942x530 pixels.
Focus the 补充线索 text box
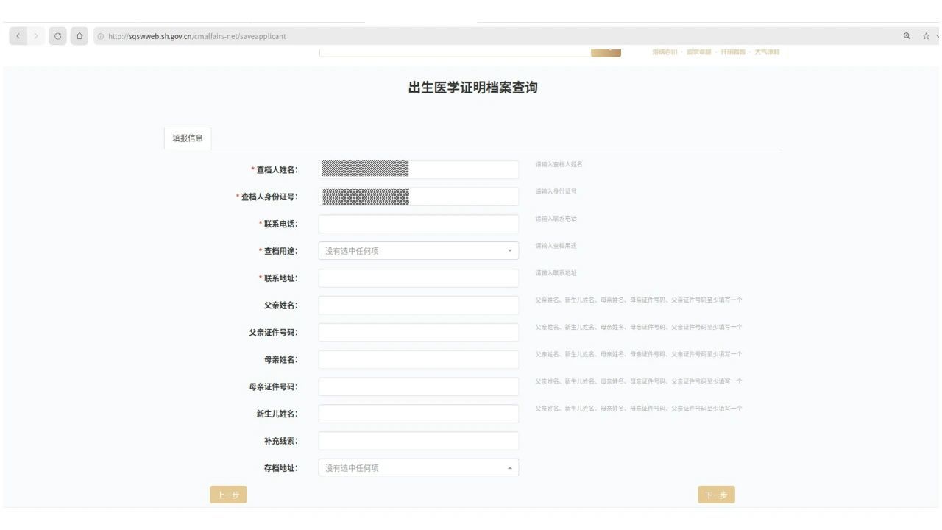point(418,441)
